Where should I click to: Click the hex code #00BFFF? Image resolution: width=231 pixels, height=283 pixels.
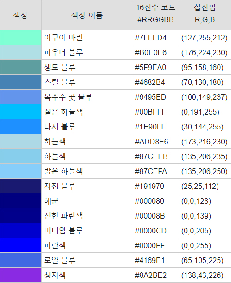[150, 112]
